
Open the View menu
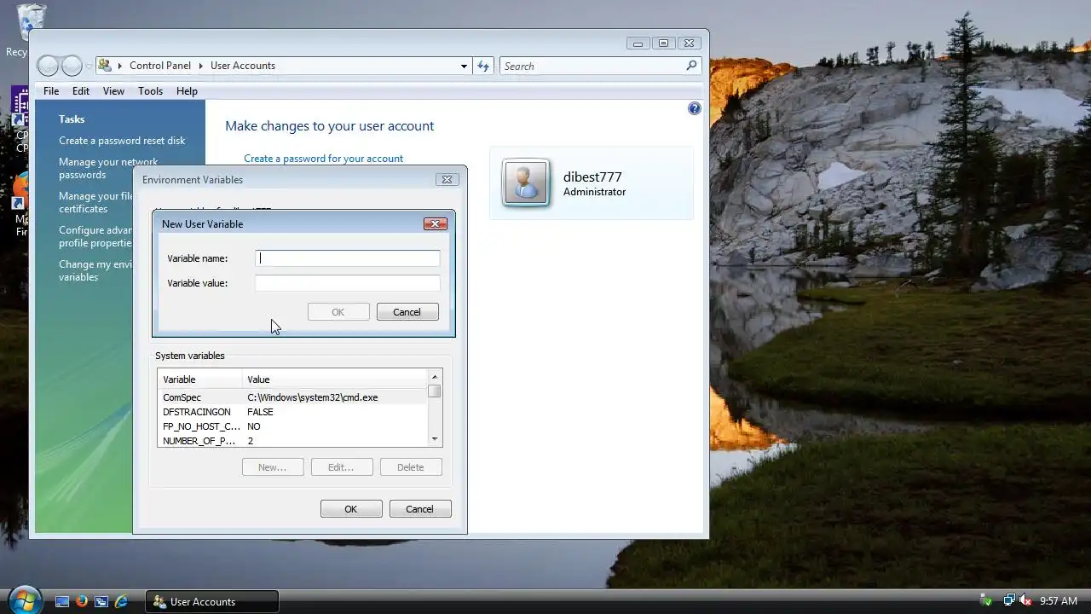point(113,91)
